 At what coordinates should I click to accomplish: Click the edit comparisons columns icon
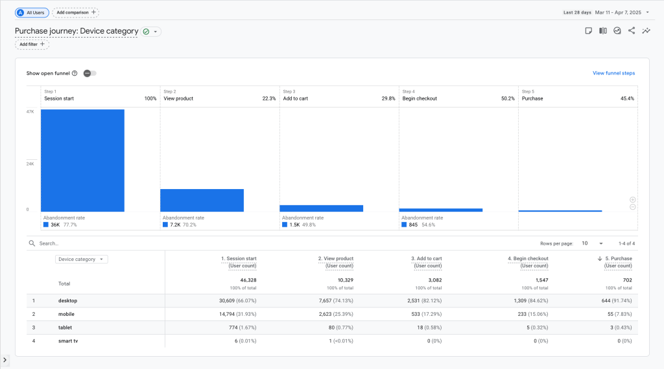click(x=603, y=30)
